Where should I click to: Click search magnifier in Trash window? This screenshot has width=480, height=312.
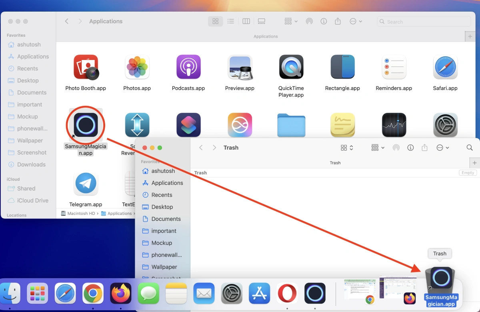[470, 148]
